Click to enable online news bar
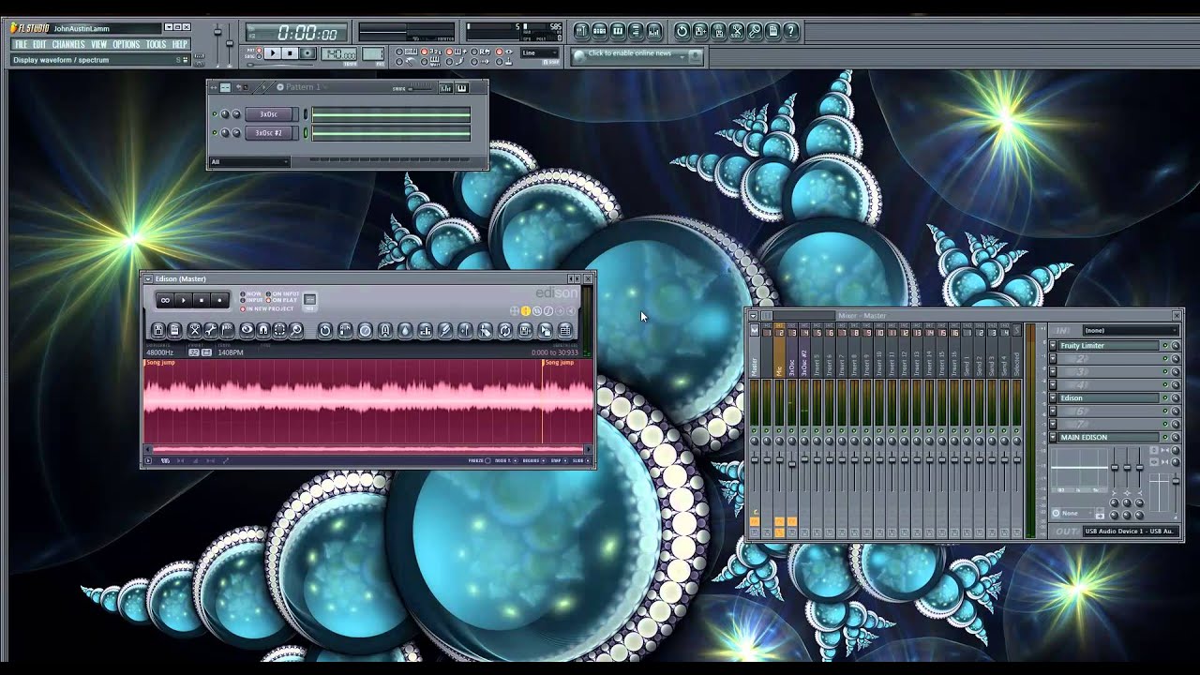Screen dimensions: 1200x675 (x=637, y=53)
